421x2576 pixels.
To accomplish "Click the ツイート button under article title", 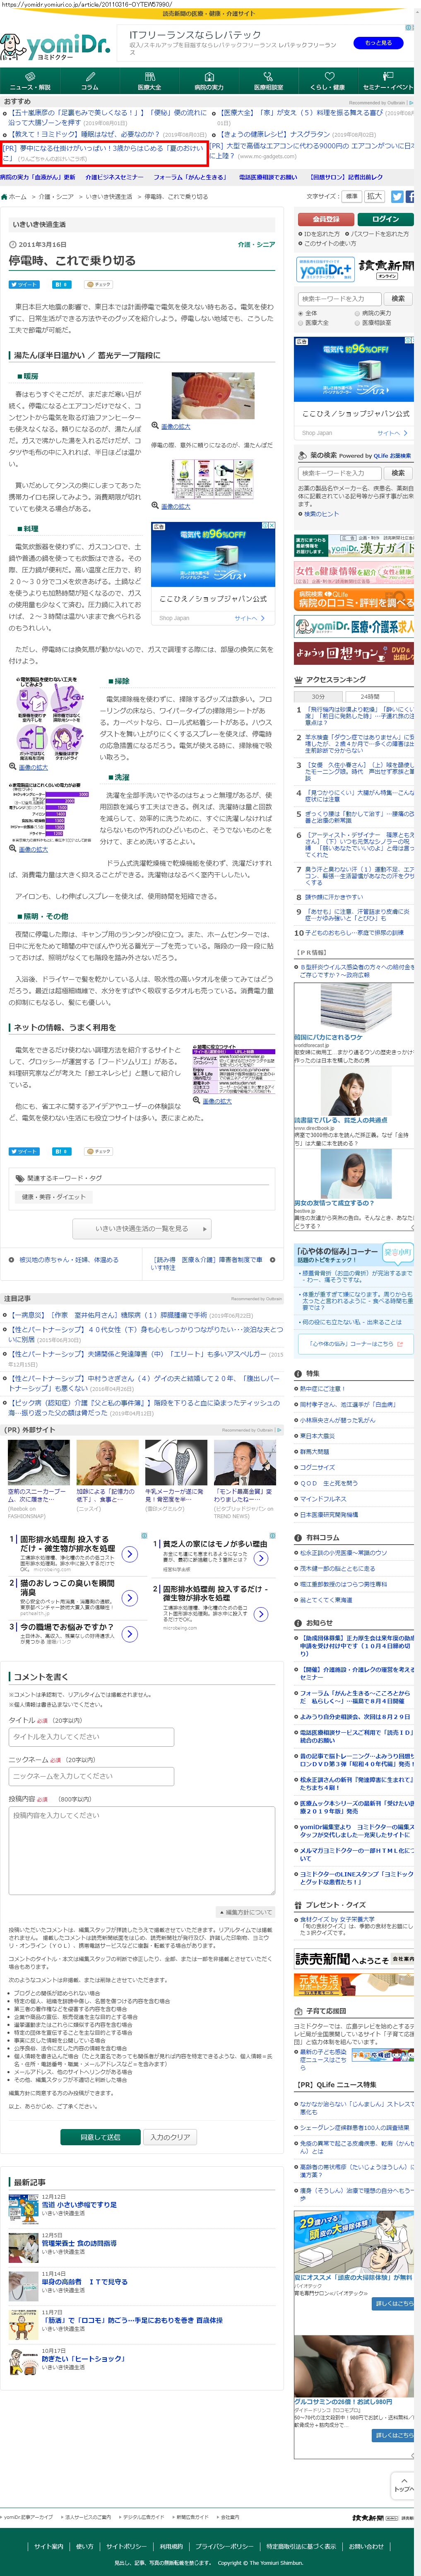I will pyautogui.click(x=24, y=284).
